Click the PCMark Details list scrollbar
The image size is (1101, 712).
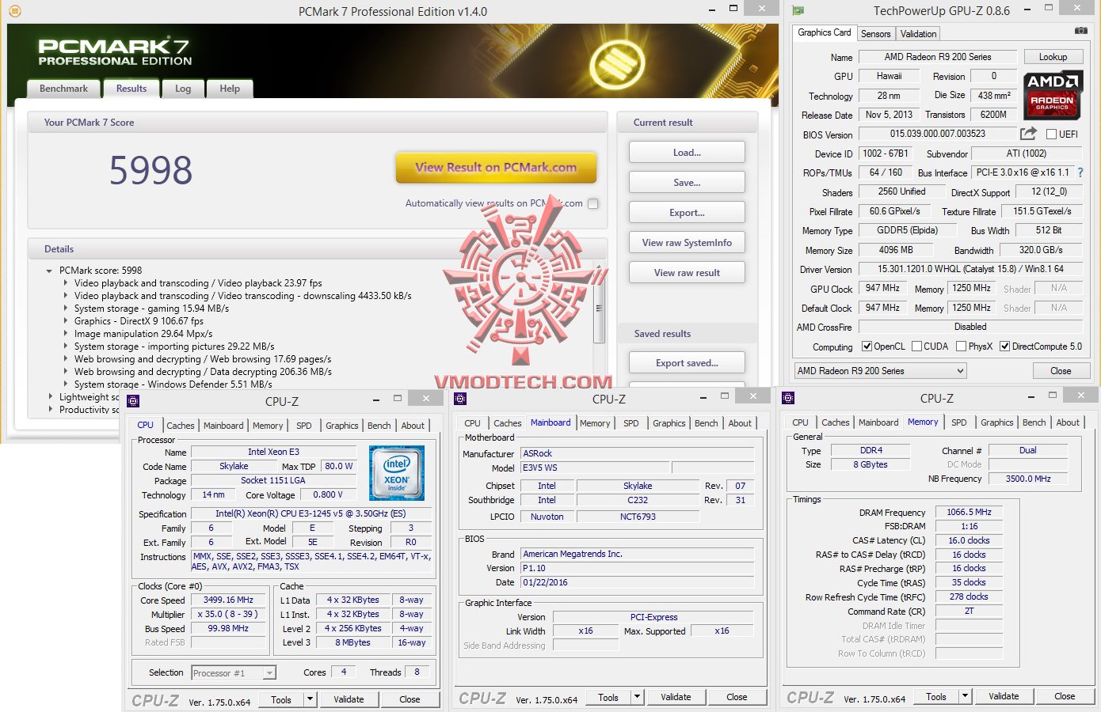(600, 309)
